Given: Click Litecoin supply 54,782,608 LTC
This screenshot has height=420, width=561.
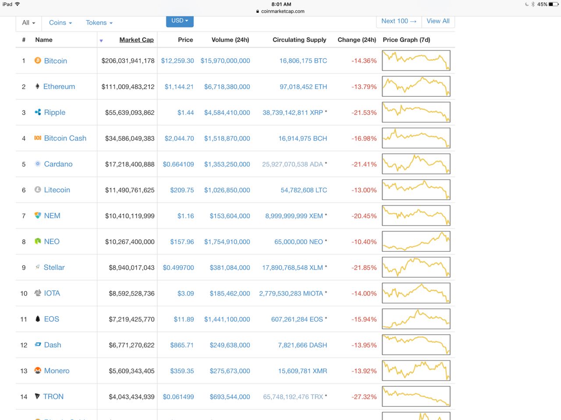Looking at the screenshot, I should click(x=304, y=190).
